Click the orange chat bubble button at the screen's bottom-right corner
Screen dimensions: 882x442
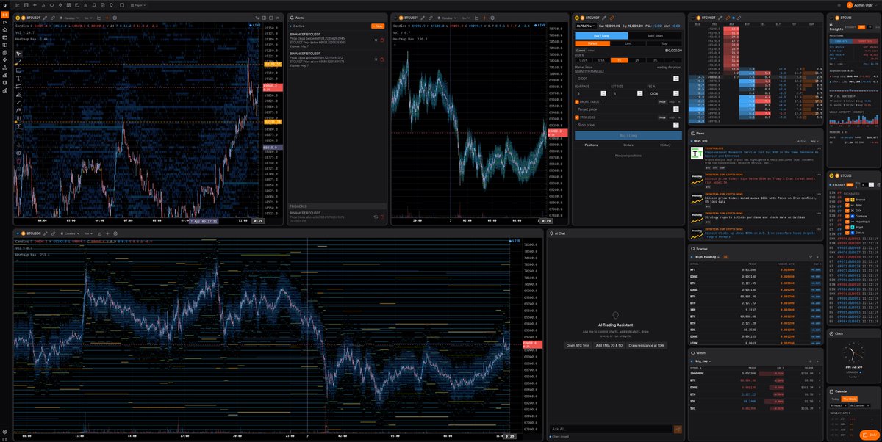pos(870,435)
